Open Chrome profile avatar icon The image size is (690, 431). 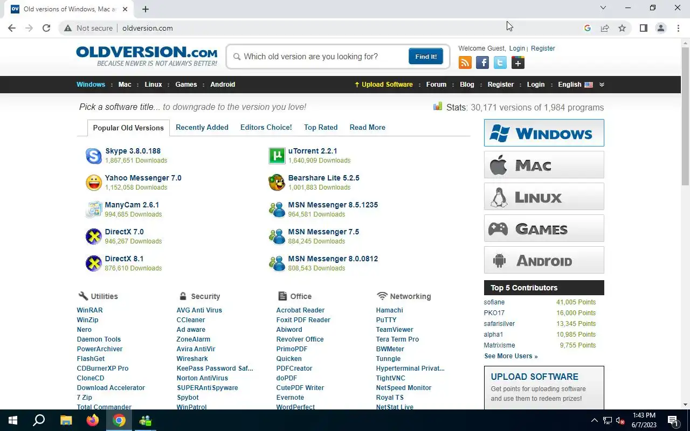[660, 28]
